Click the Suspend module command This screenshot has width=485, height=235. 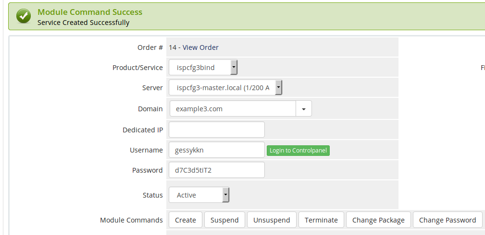(224, 220)
